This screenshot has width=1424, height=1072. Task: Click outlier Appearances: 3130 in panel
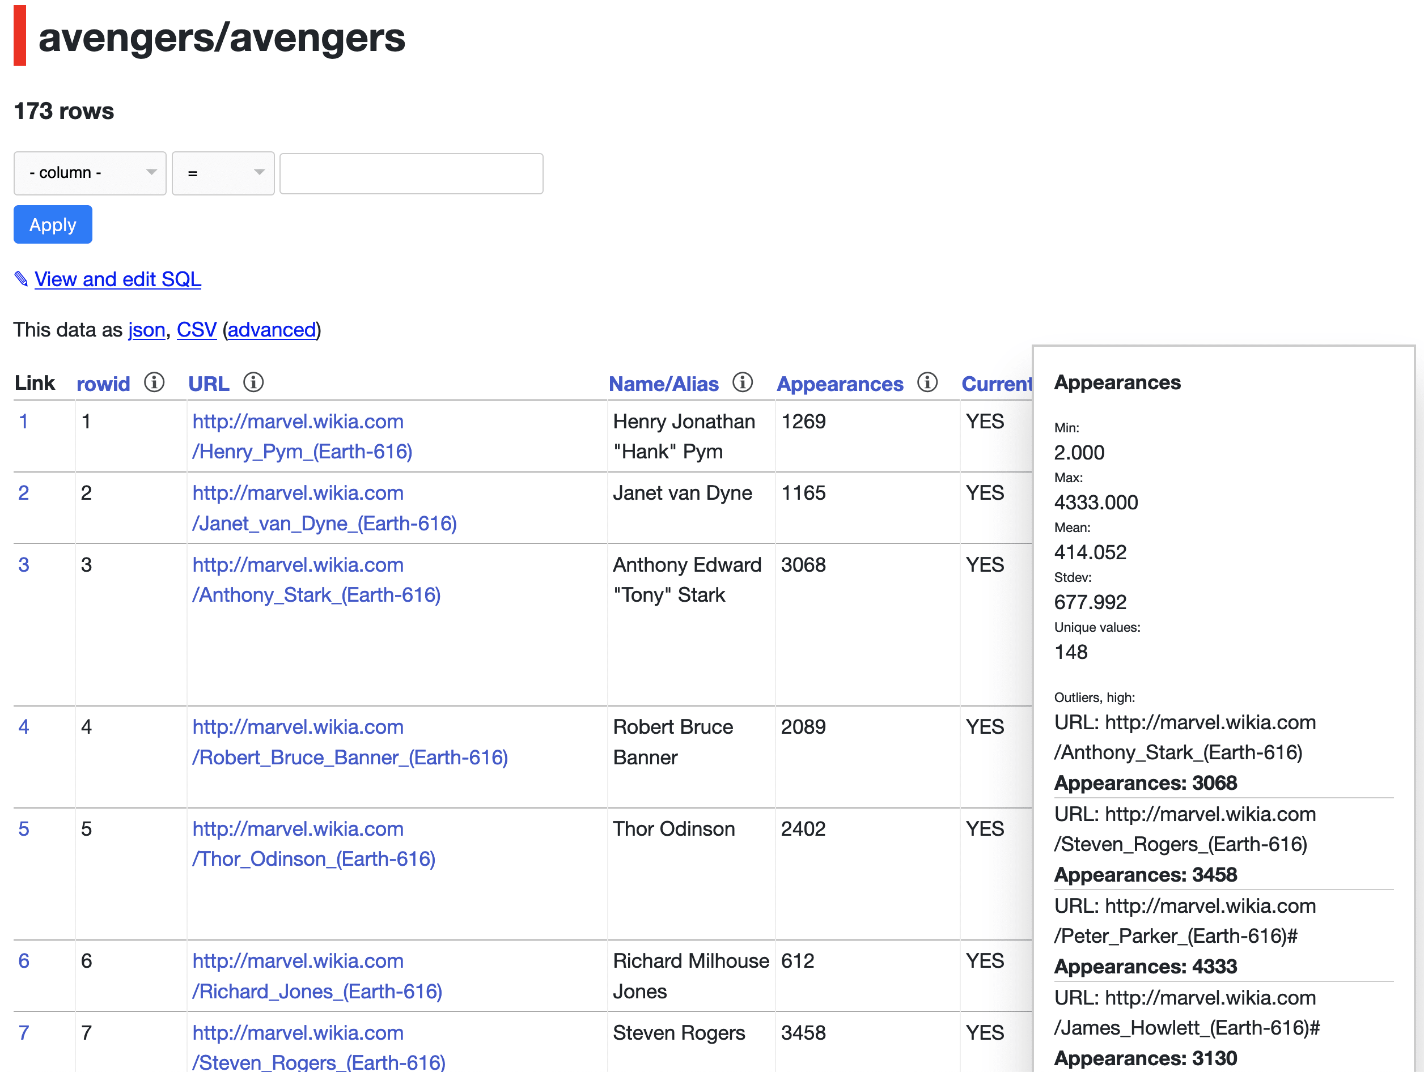(x=1145, y=1058)
